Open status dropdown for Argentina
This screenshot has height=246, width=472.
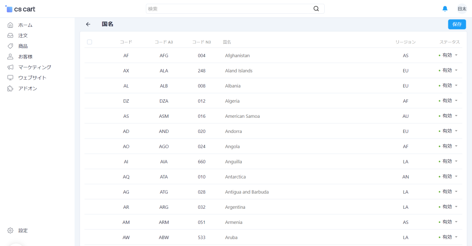(x=448, y=207)
